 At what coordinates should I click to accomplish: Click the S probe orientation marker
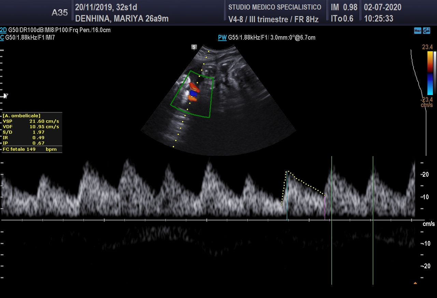[x=194, y=47]
